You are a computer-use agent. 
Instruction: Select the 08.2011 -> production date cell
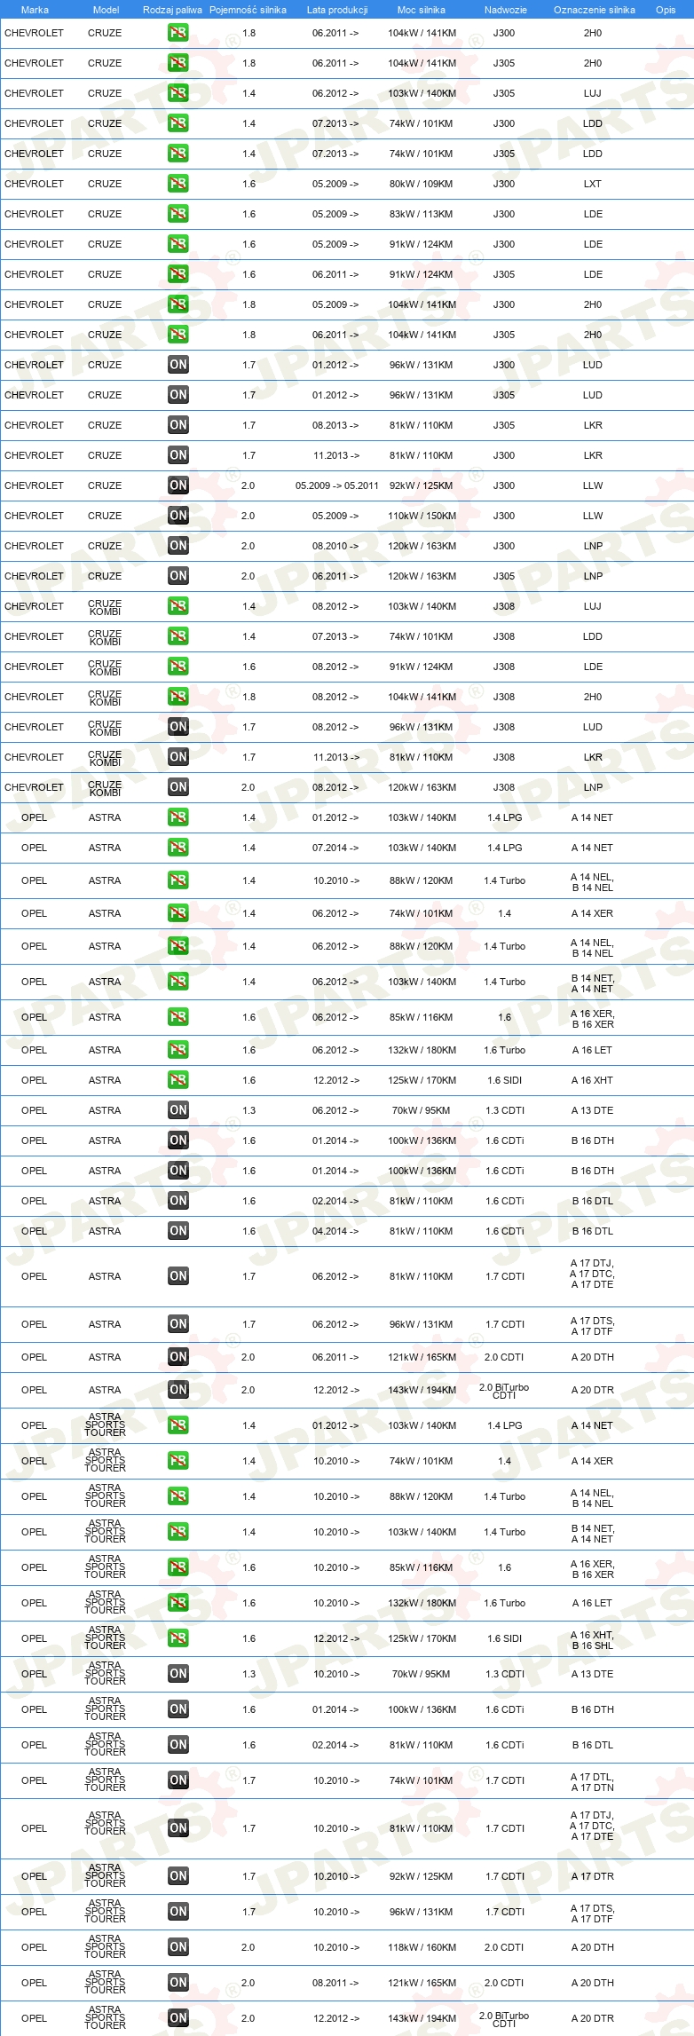coord(335,1983)
